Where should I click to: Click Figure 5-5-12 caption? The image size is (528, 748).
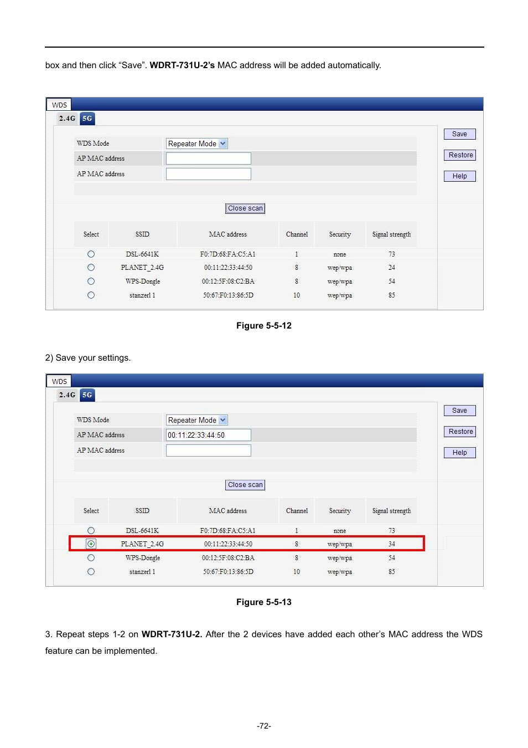pos(264,326)
